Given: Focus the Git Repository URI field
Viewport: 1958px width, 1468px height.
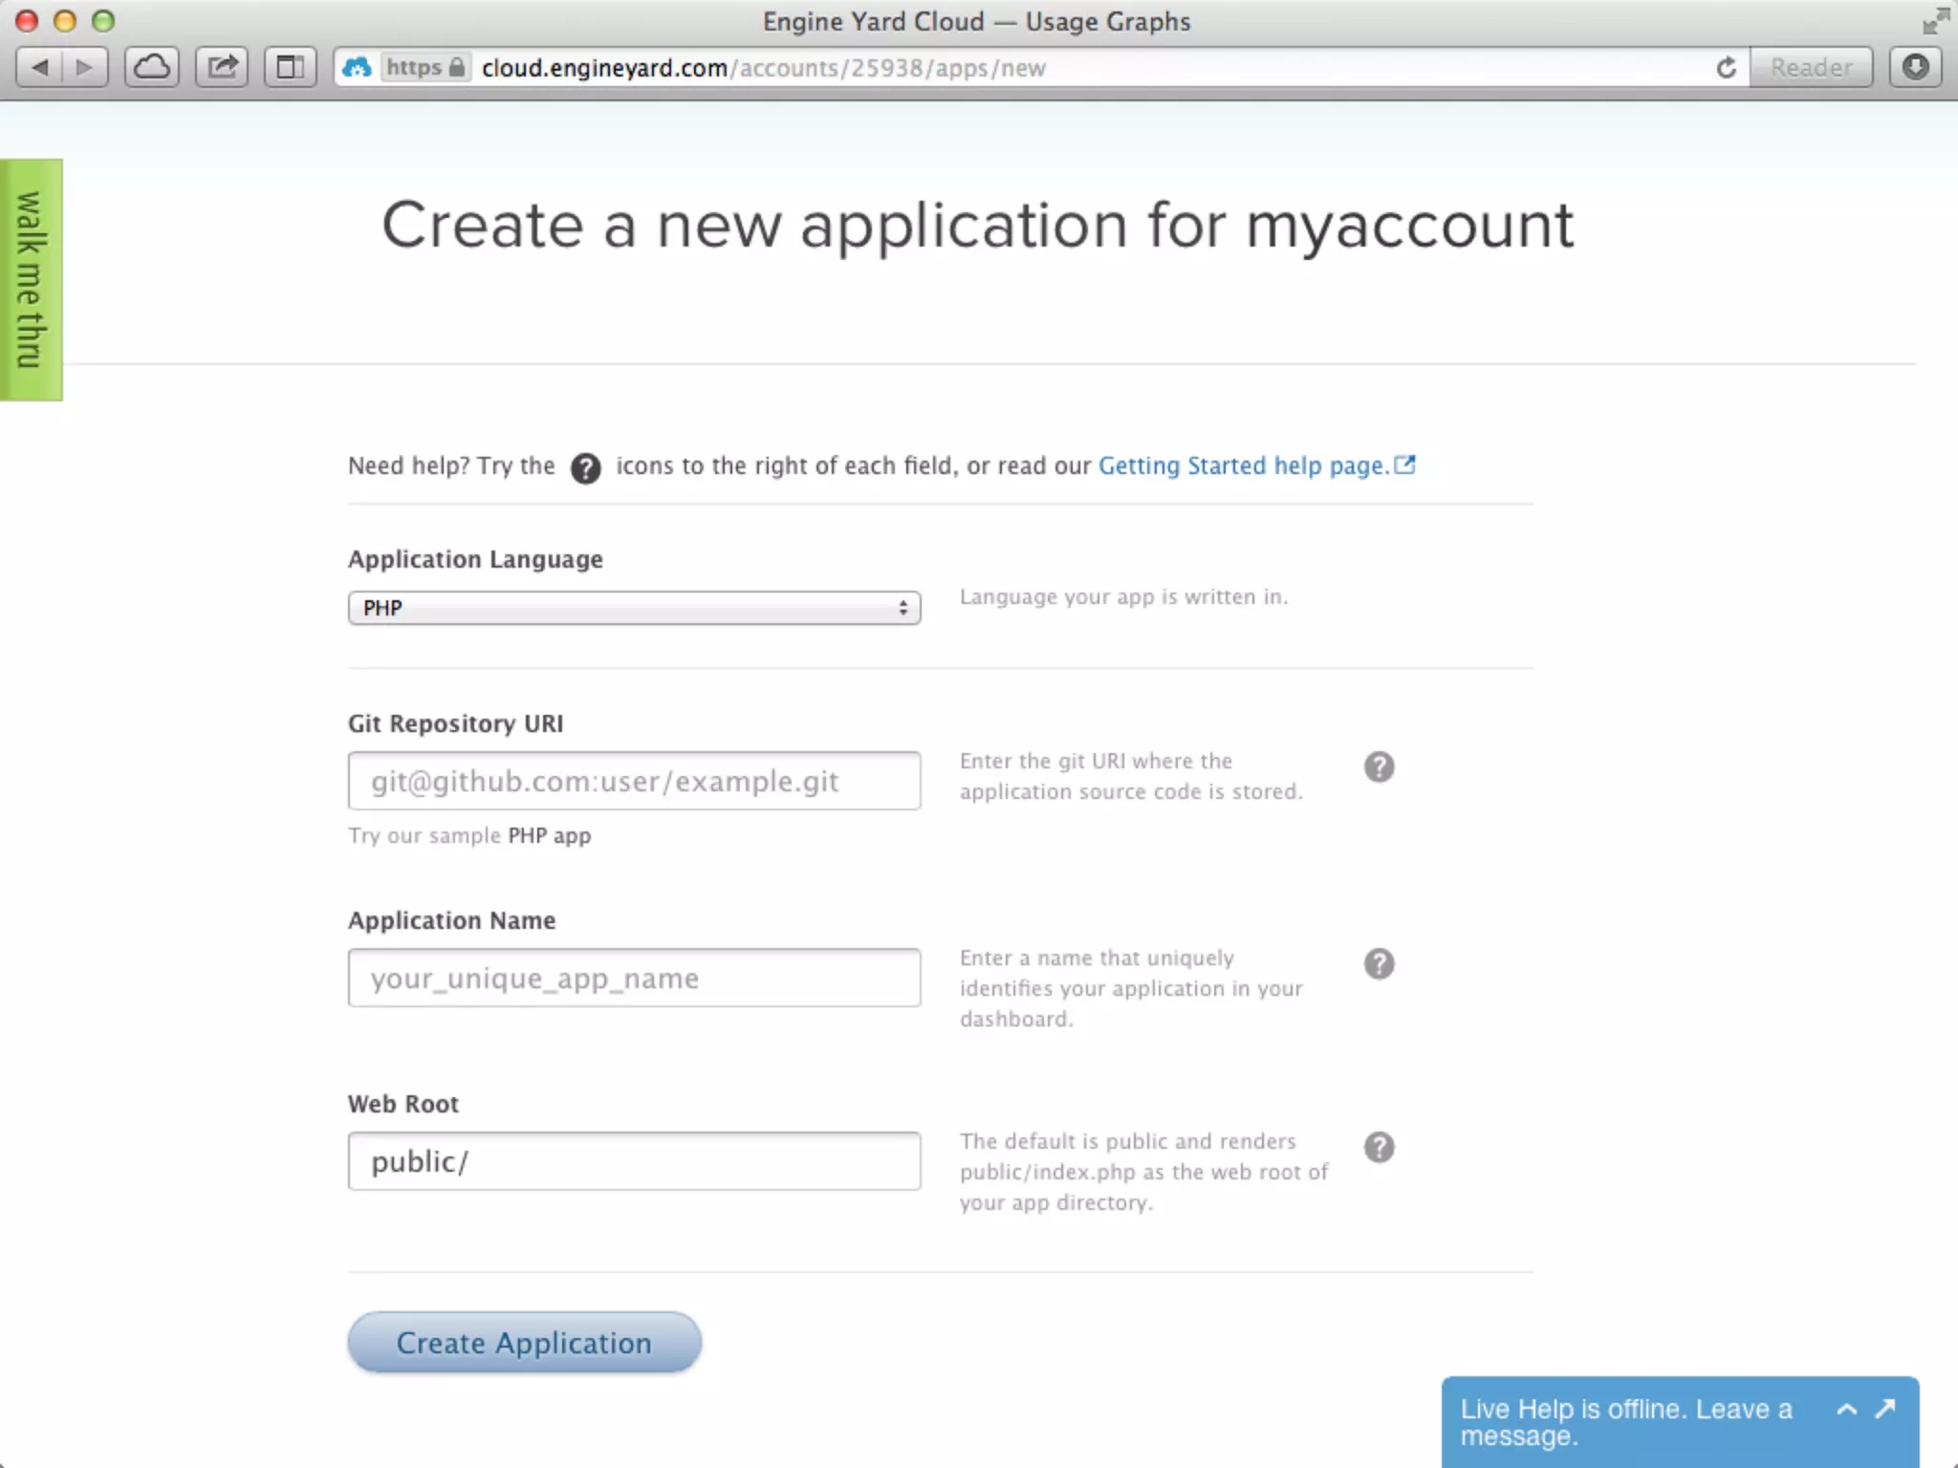Looking at the screenshot, I should (634, 781).
